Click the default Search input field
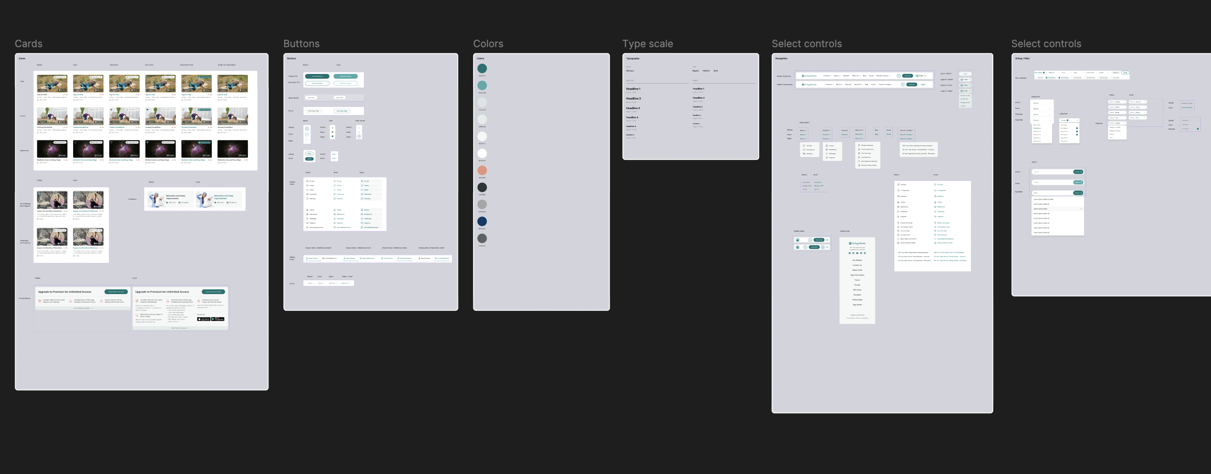The width and height of the screenshot is (1211, 474). pyautogui.click(x=1052, y=172)
